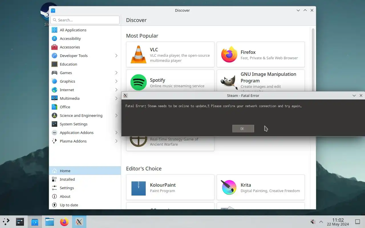This screenshot has height=228, width=365.
Task: Open the Up to date page
Action: point(85,205)
